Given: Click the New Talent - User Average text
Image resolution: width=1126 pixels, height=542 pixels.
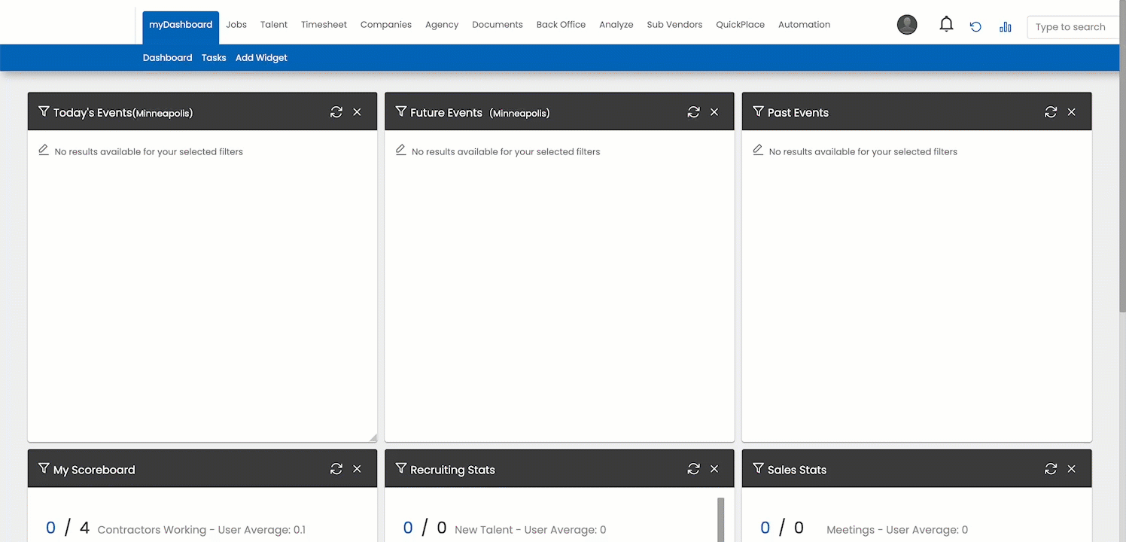Looking at the screenshot, I should tap(531, 530).
